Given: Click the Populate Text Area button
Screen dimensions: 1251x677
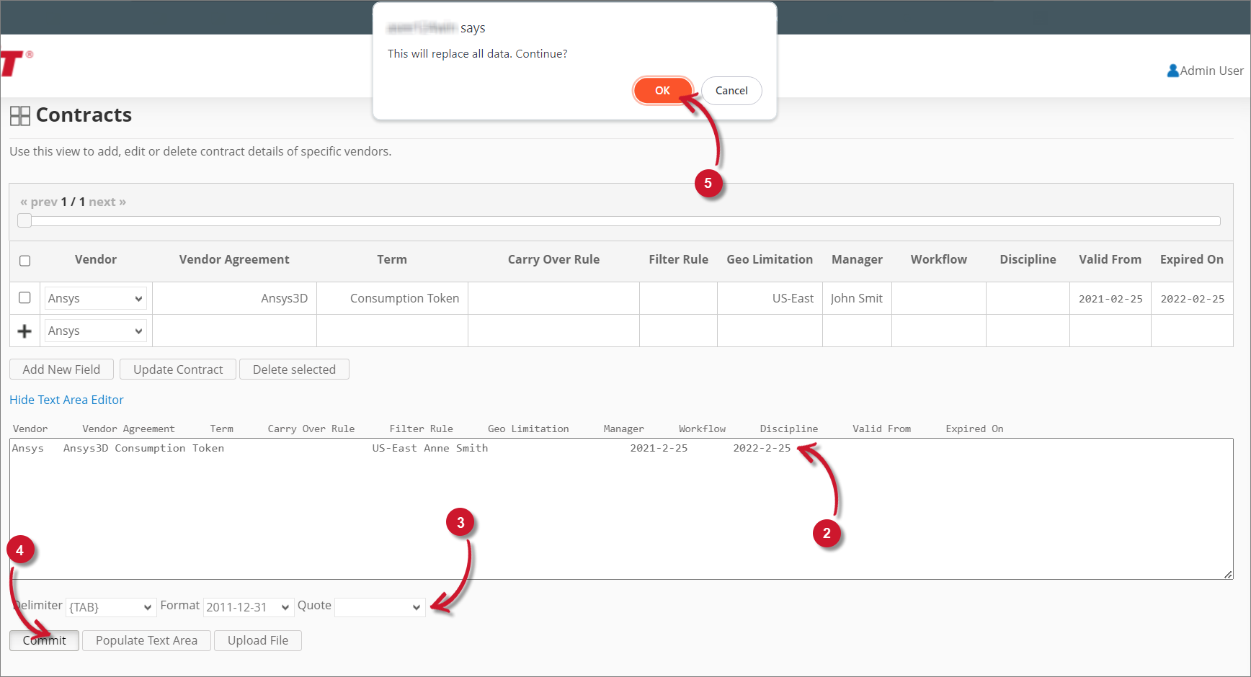Looking at the screenshot, I should point(146,640).
